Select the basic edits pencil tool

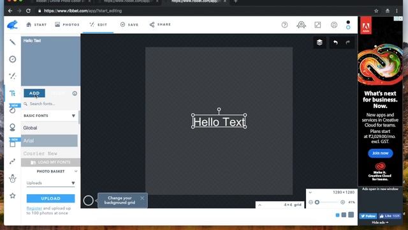tap(13, 42)
